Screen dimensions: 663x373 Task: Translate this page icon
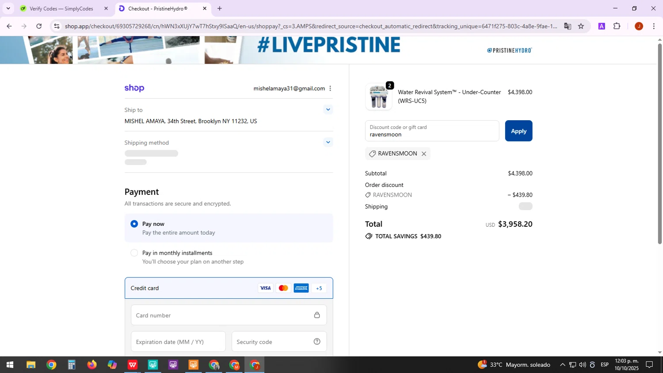tap(568, 26)
